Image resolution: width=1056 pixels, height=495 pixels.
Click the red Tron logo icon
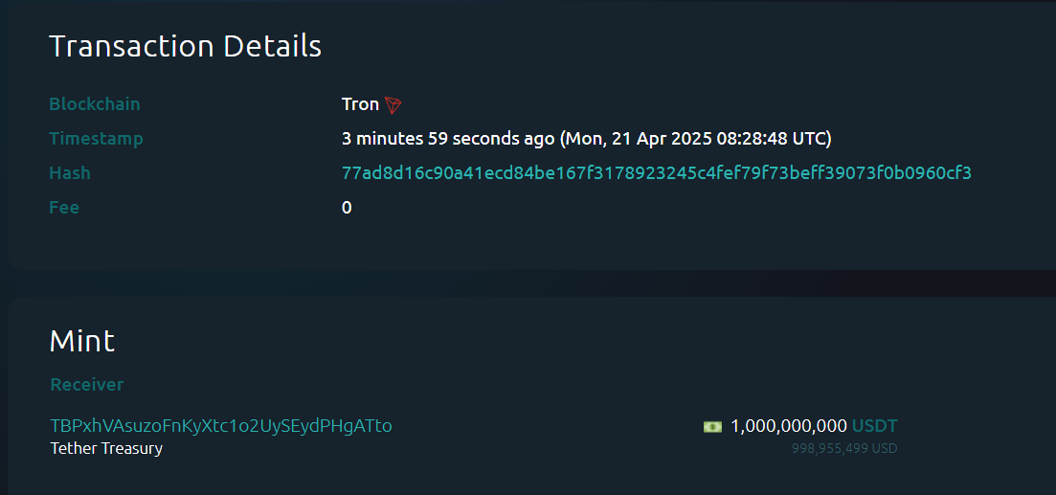point(393,104)
